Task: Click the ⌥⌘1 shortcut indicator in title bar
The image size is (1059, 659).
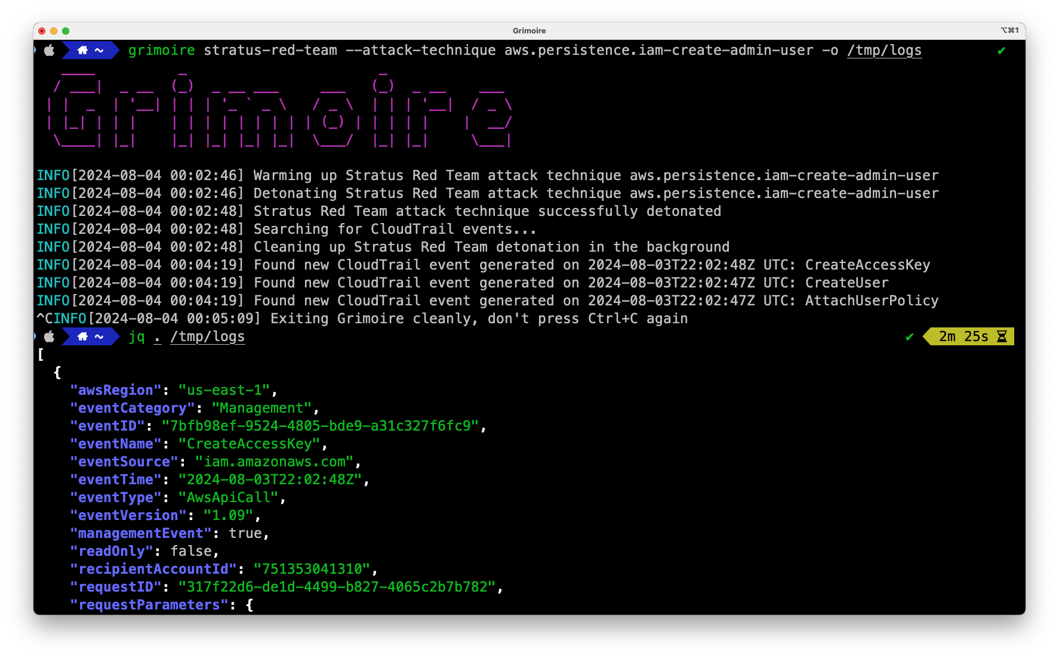Action: pyautogui.click(x=1009, y=30)
